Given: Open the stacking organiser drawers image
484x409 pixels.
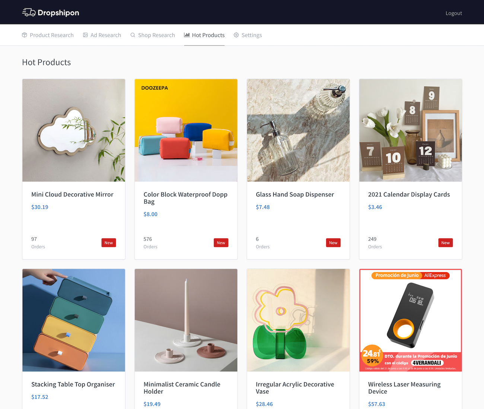Looking at the screenshot, I should click(x=74, y=320).
